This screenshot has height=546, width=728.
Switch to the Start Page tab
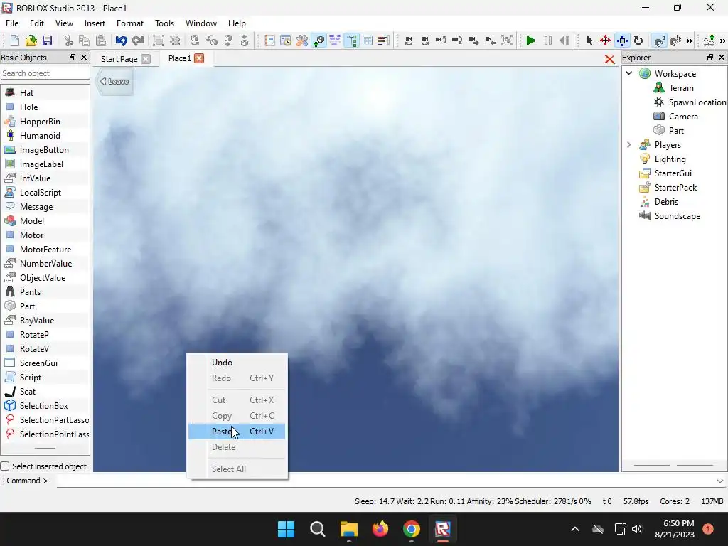coord(119,59)
